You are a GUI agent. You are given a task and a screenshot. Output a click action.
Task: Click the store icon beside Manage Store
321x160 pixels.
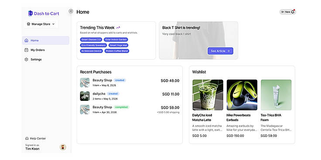coord(28,24)
